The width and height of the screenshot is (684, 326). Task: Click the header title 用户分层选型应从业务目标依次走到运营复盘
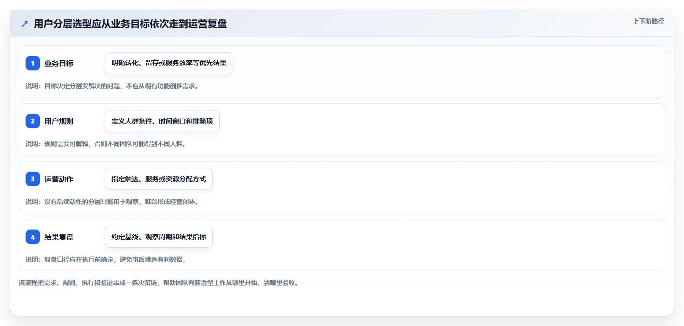130,24
